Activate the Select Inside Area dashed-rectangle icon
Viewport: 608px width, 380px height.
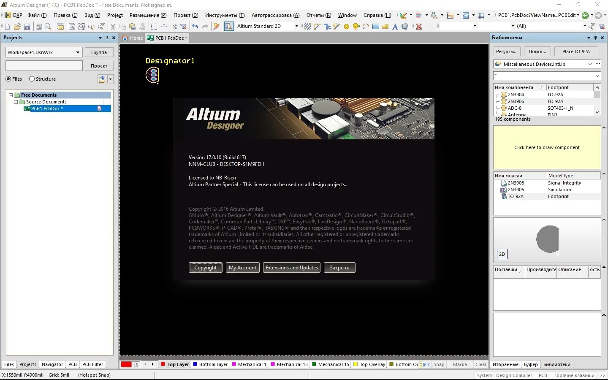tap(154, 27)
